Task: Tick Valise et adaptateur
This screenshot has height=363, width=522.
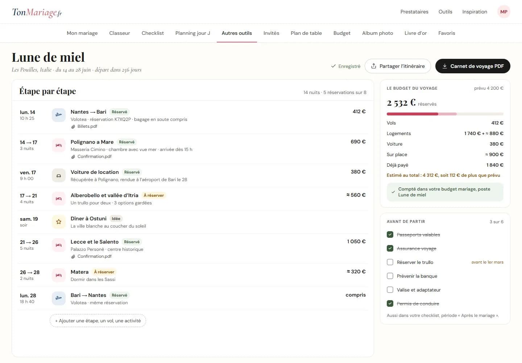Action: (x=390, y=290)
